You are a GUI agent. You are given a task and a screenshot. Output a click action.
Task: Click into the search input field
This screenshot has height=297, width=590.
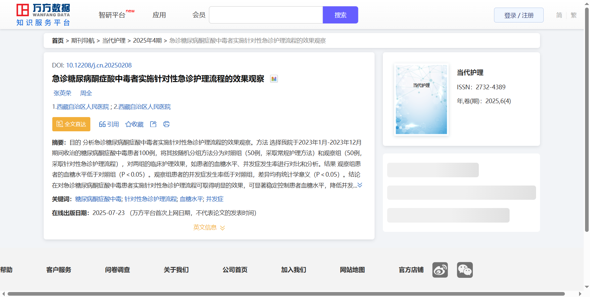266,15
